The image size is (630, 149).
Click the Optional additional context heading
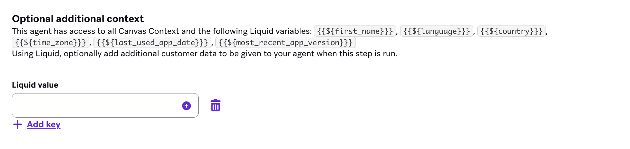[x=78, y=19]
